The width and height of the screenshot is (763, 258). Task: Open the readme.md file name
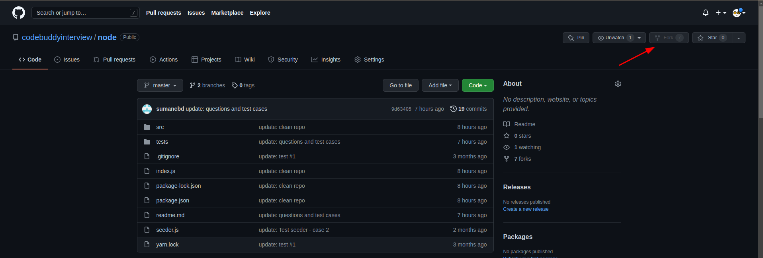tap(170, 215)
